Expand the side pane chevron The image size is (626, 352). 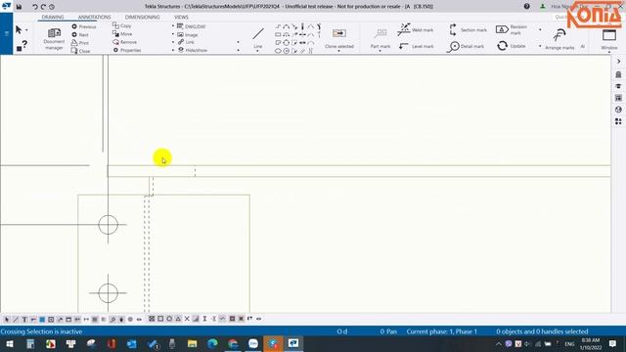point(618,62)
